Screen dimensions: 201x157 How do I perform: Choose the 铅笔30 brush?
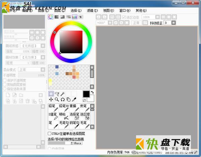(64, 108)
